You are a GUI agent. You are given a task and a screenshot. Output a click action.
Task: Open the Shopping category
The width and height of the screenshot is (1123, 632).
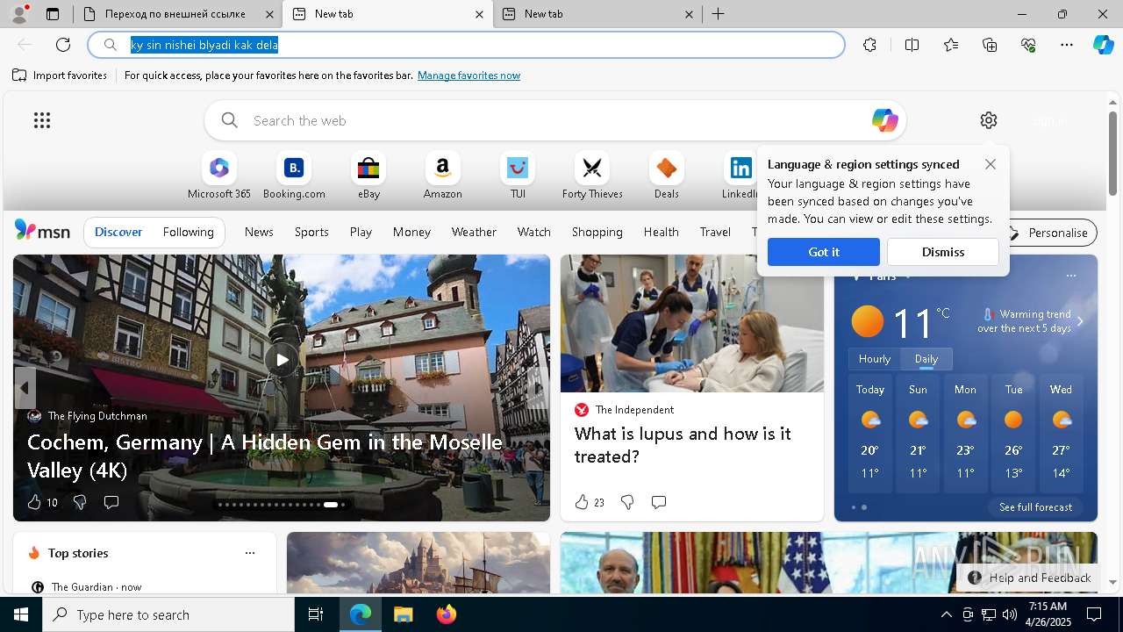597,232
